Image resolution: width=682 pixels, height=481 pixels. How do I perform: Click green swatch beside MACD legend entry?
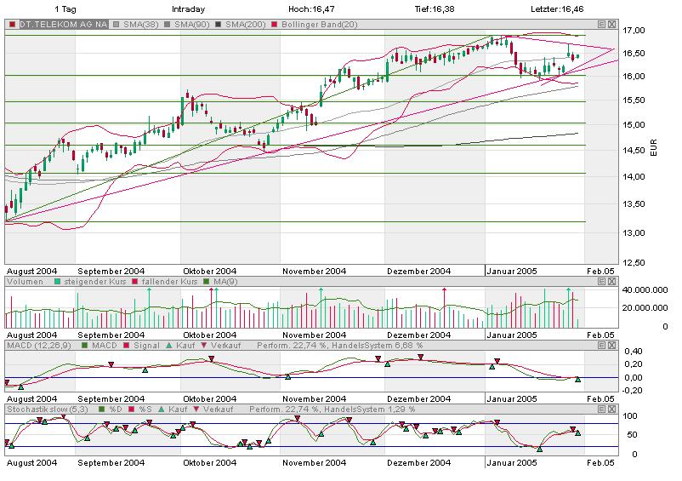(x=85, y=346)
